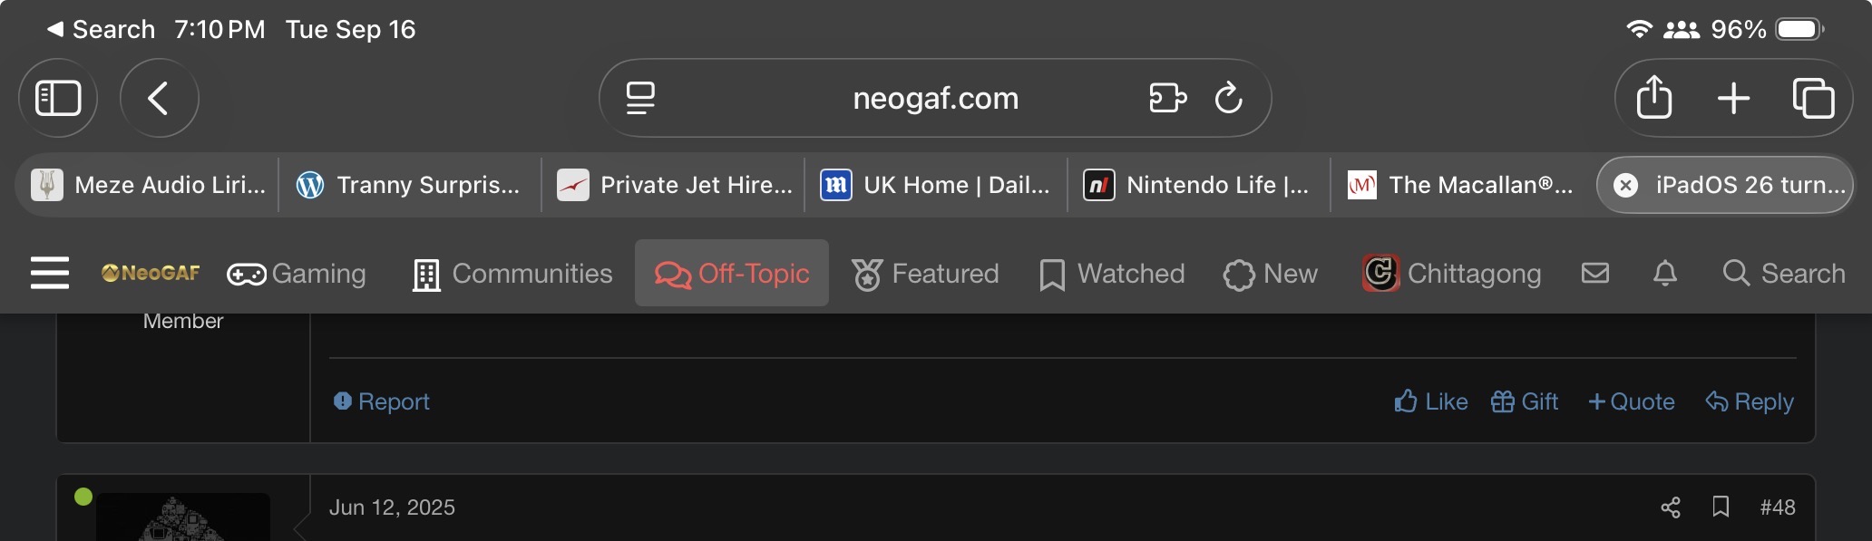Like the post
This screenshot has width=1872, height=541.
click(1430, 401)
